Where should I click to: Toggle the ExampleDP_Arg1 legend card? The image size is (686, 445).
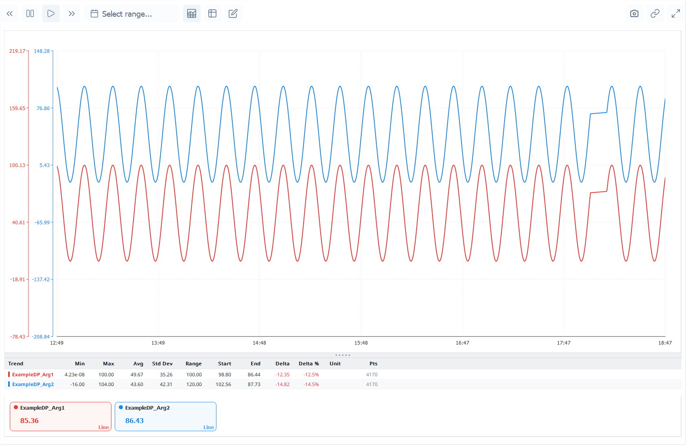[61, 416]
